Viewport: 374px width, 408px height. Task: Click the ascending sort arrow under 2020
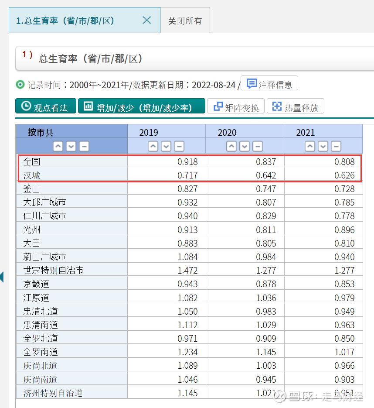click(231, 146)
